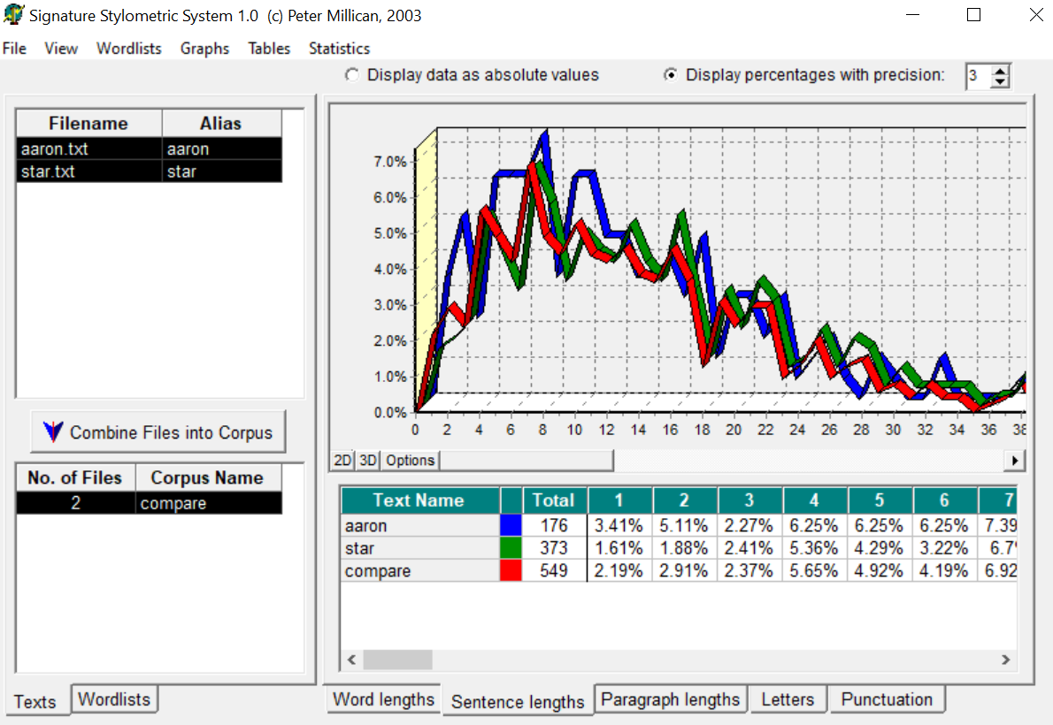1053x725 pixels.
Task: Click the cell showing 4.92%
Action: click(x=880, y=571)
